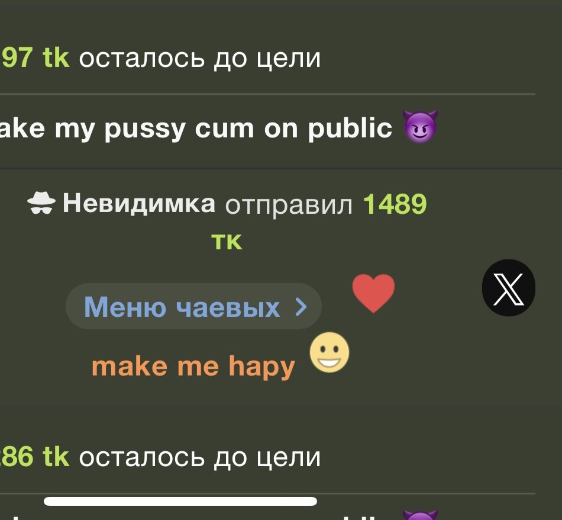The image size is (562, 520).
Task: Select top 'осталось до цели' goal status
Action: point(199,58)
